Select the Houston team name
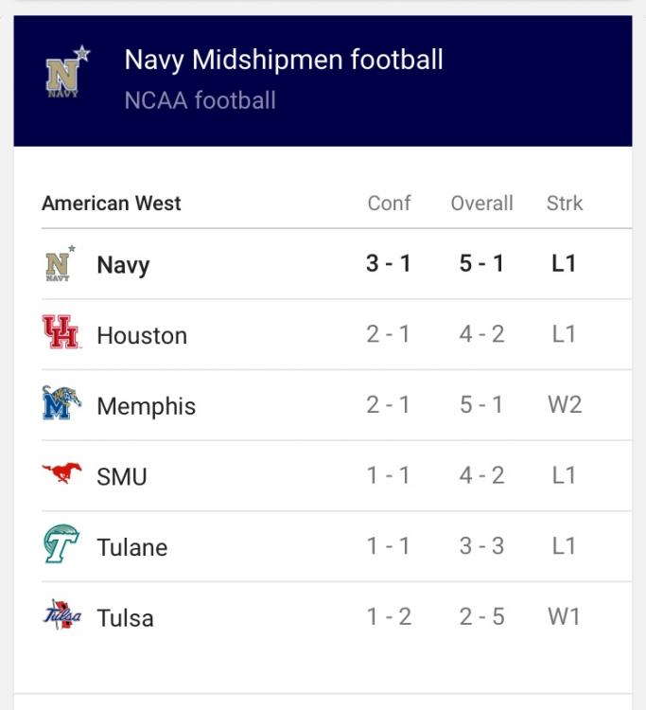 tap(142, 335)
